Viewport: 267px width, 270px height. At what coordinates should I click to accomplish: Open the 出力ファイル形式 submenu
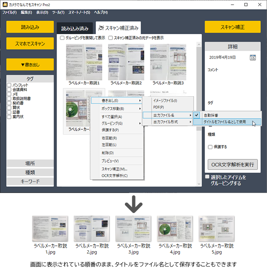168,122
